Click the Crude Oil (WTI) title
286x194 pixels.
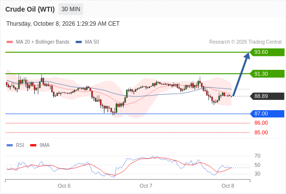point(30,9)
